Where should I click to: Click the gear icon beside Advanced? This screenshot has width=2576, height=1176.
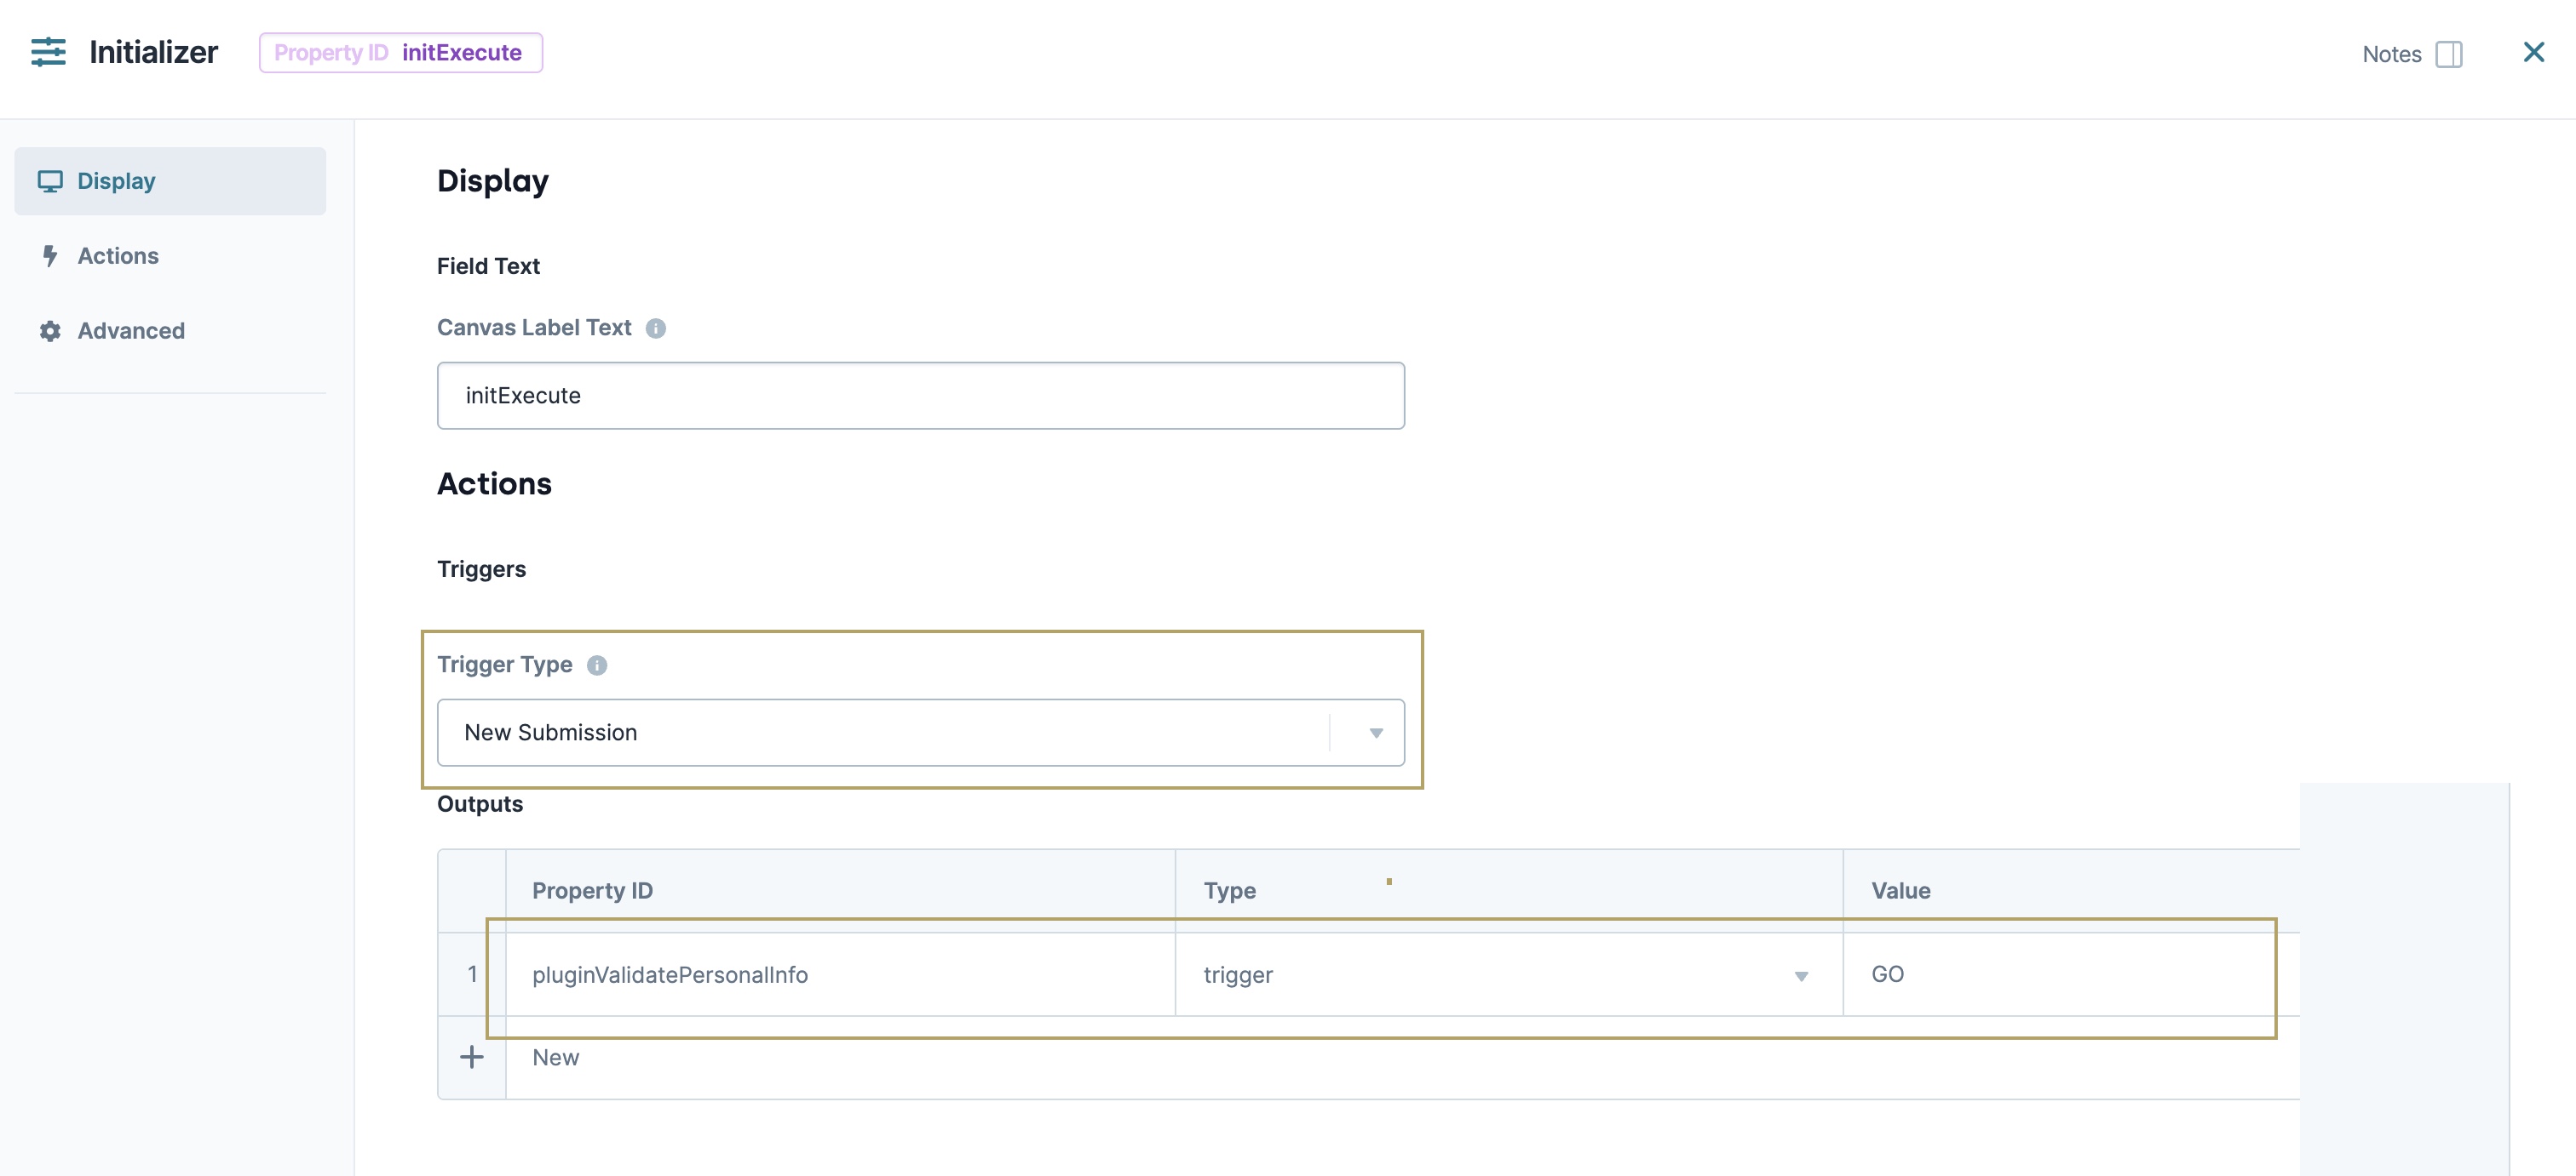(x=51, y=331)
